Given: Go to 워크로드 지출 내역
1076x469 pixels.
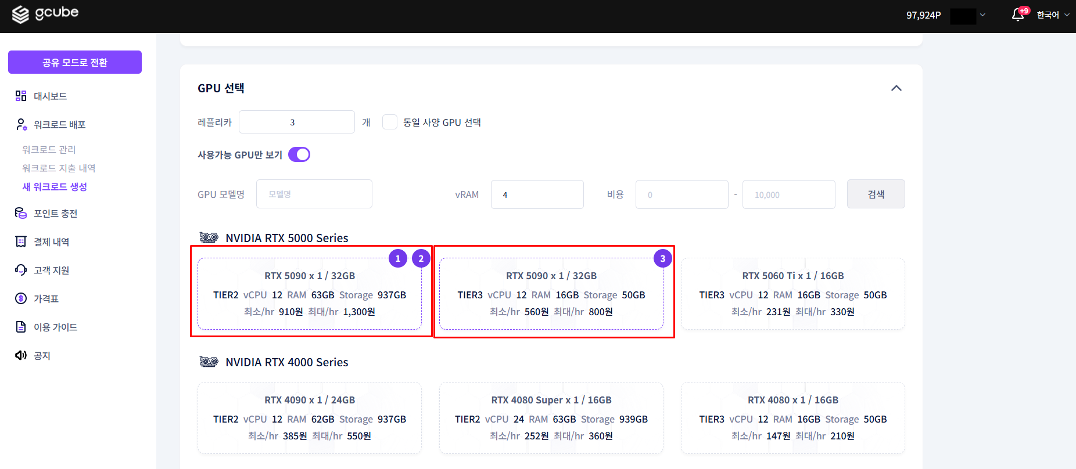Looking at the screenshot, I should (59, 168).
